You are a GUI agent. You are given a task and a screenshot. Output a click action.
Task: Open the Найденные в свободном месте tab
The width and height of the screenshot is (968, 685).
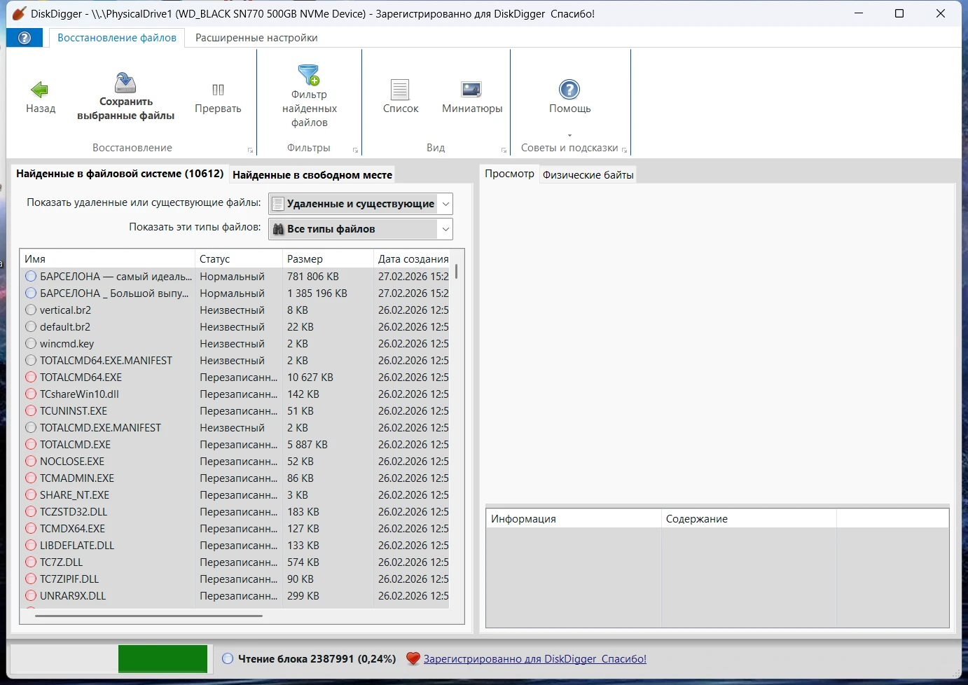(312, 175)
